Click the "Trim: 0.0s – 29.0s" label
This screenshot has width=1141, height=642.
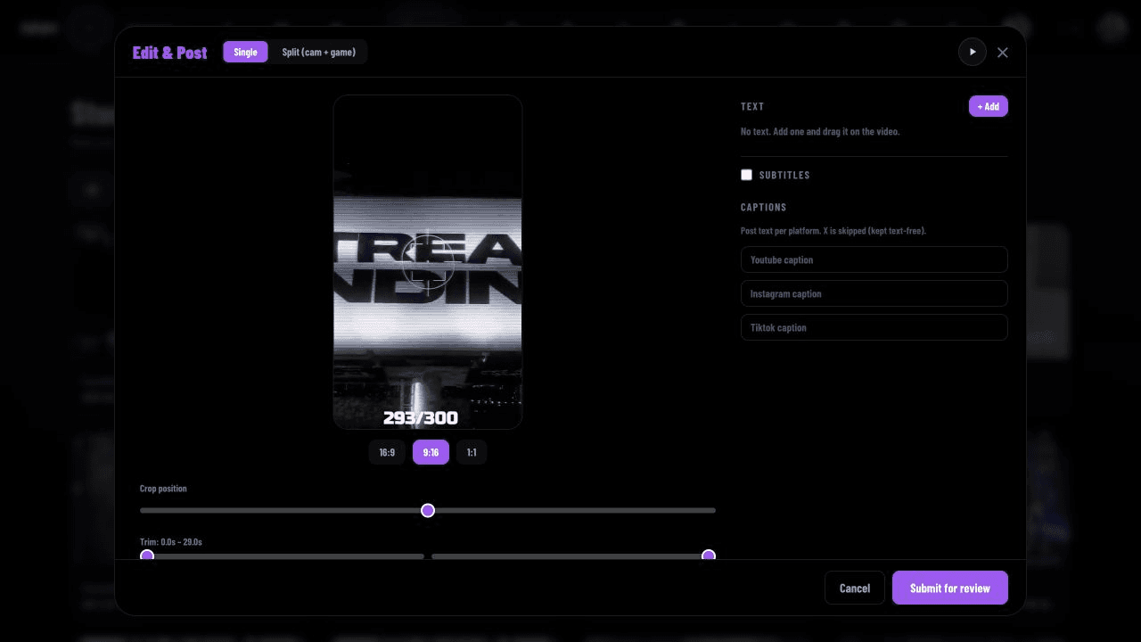coord(171,542)
